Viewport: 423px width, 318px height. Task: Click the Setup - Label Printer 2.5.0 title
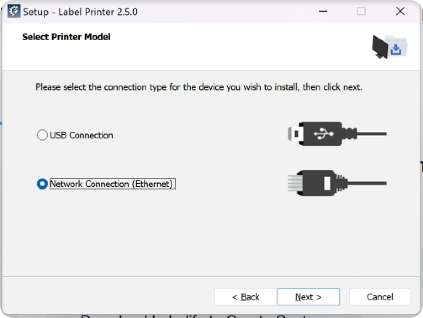[x=80, y=12]
